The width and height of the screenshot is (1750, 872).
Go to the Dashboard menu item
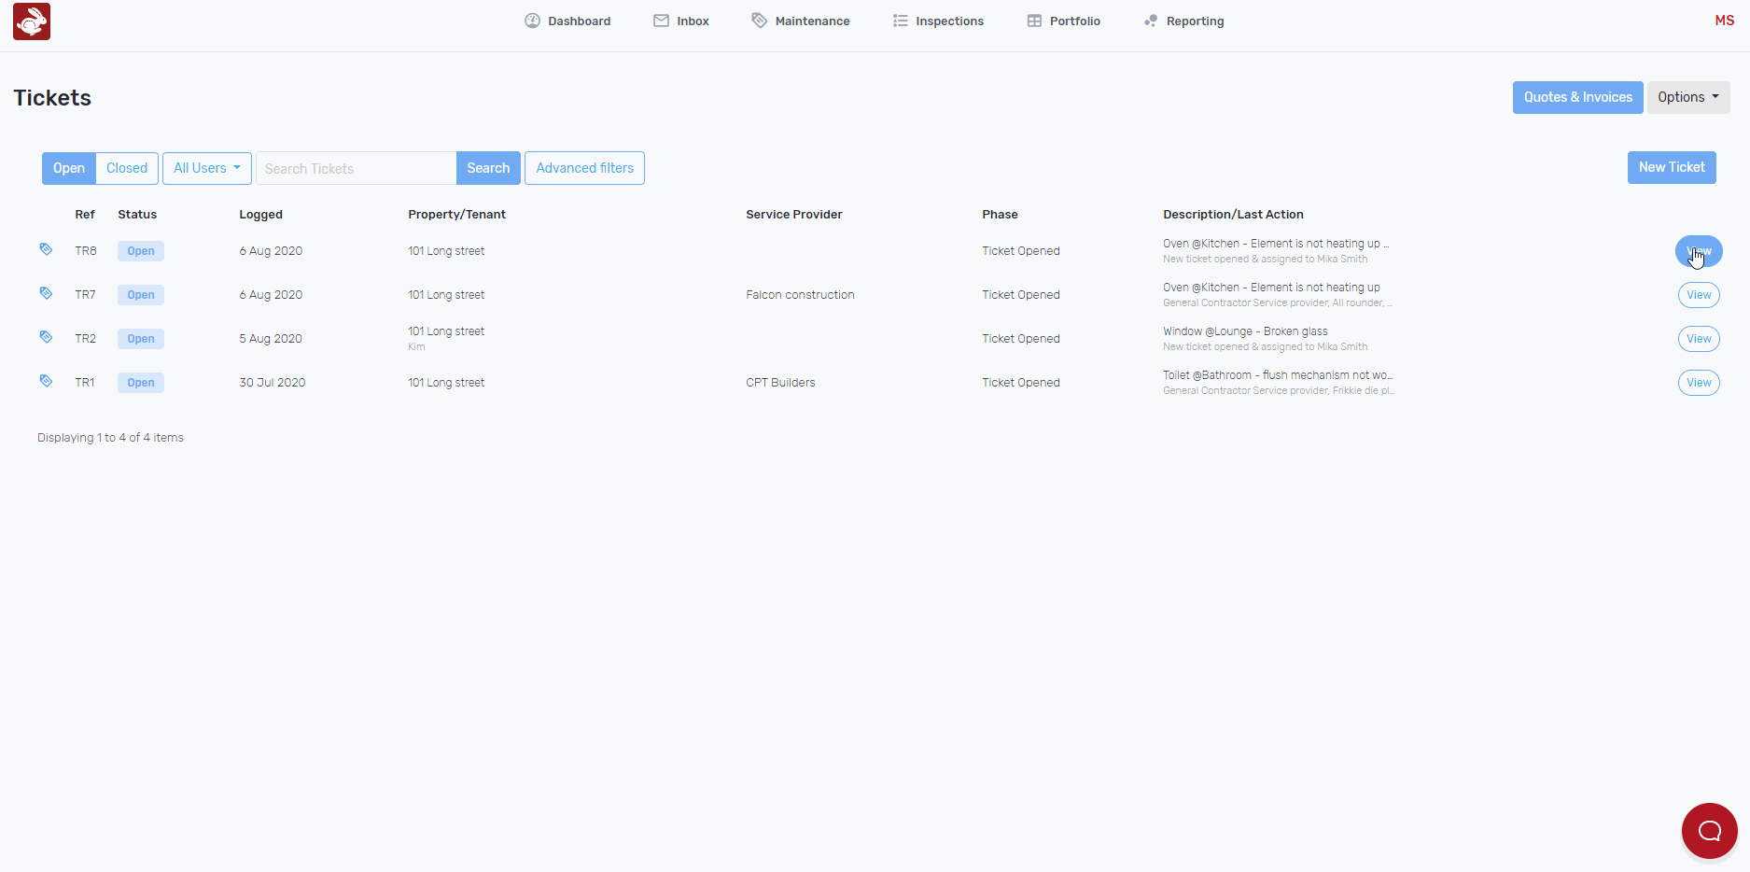click(567, 21)
